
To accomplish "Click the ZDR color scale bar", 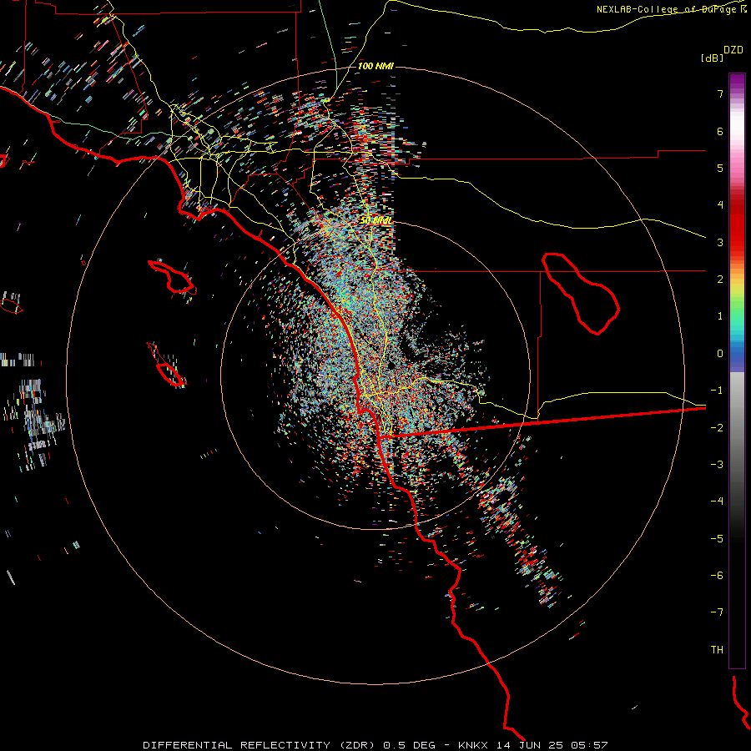I will pos(737,370).
